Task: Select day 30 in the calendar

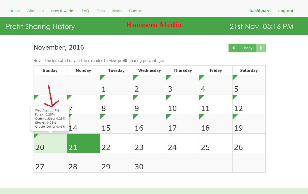Action: 150,163
